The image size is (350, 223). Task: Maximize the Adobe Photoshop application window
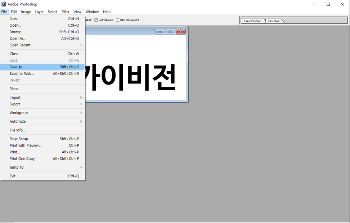coord(328,4)
